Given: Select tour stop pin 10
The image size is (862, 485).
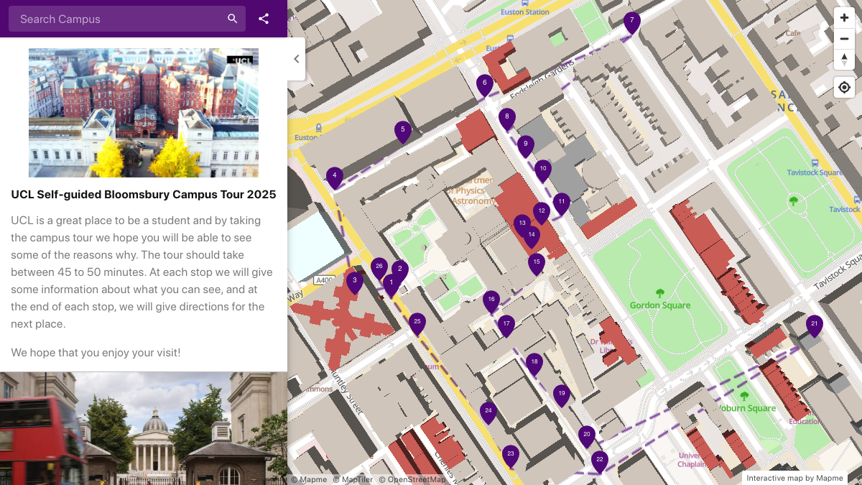Looking at the screenshot, I should pos(542,170).
